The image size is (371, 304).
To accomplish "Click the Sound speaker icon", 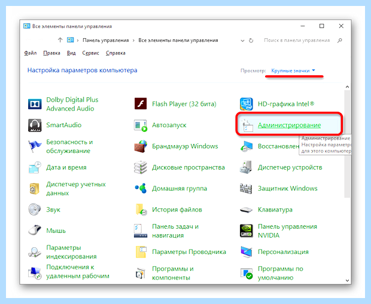I will [x=35, y=210].
